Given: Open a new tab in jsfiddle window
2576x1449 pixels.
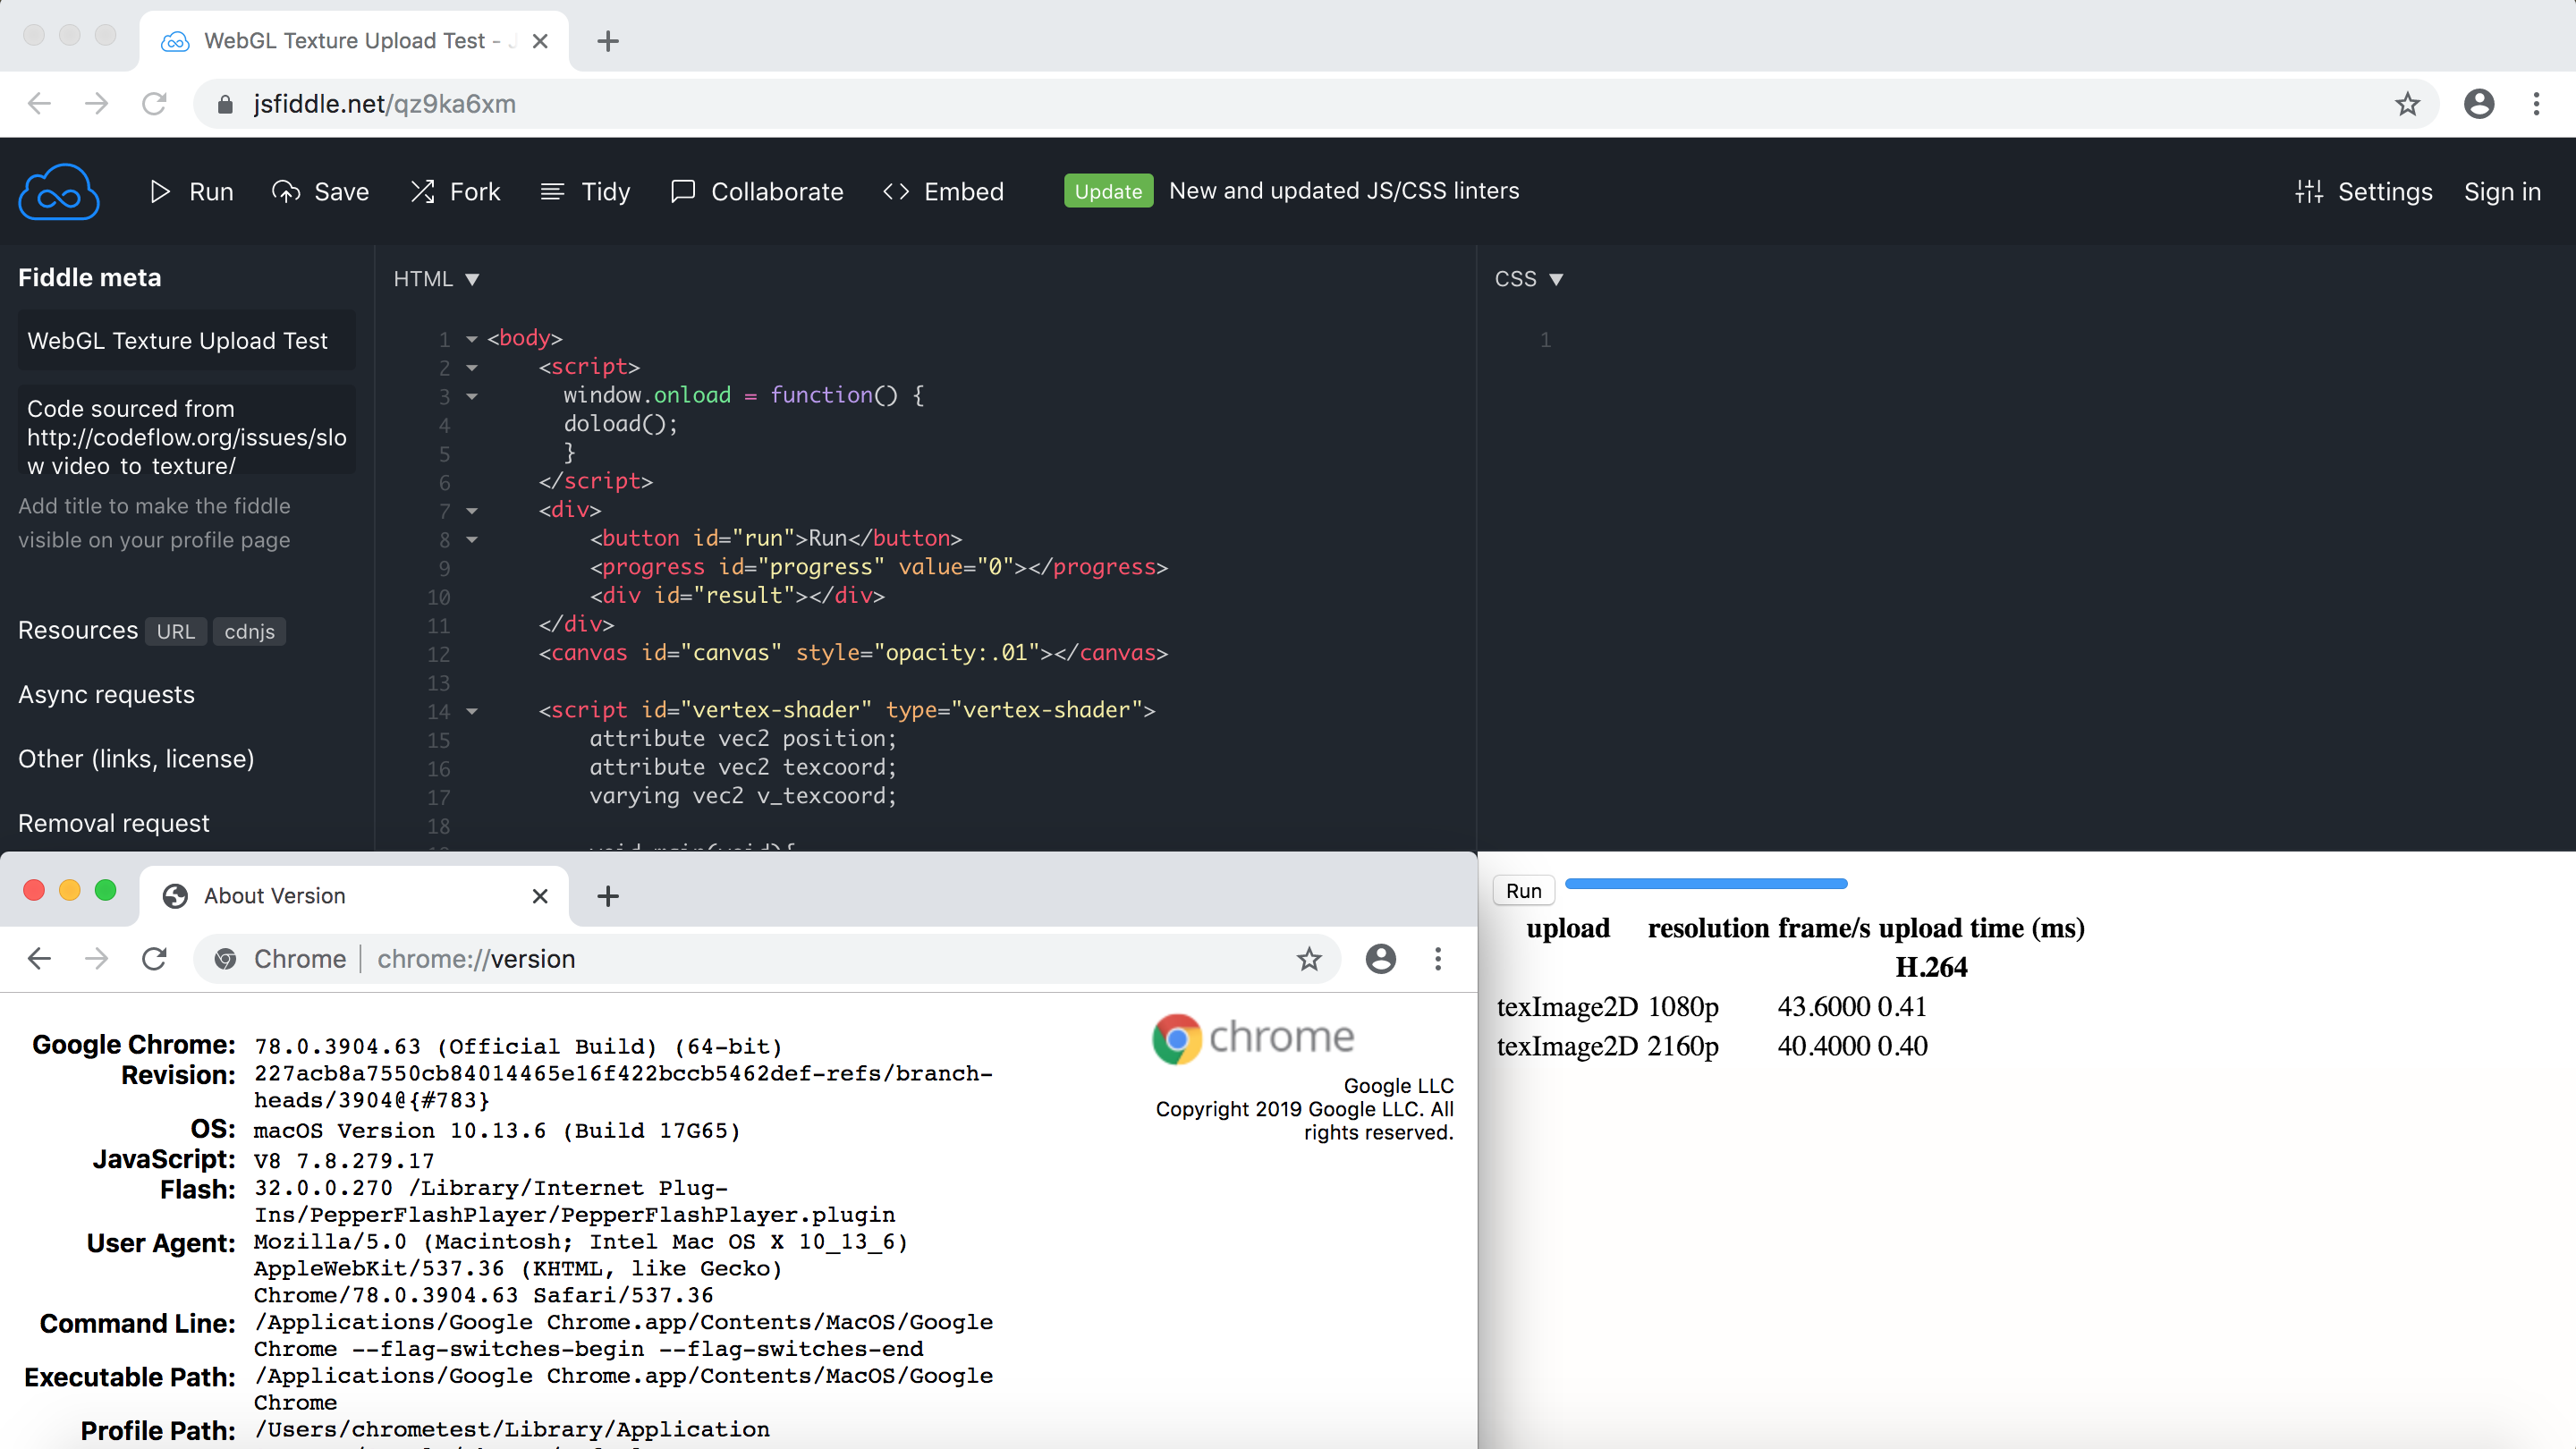Looking at the screenshot, I should click(608, 41).
